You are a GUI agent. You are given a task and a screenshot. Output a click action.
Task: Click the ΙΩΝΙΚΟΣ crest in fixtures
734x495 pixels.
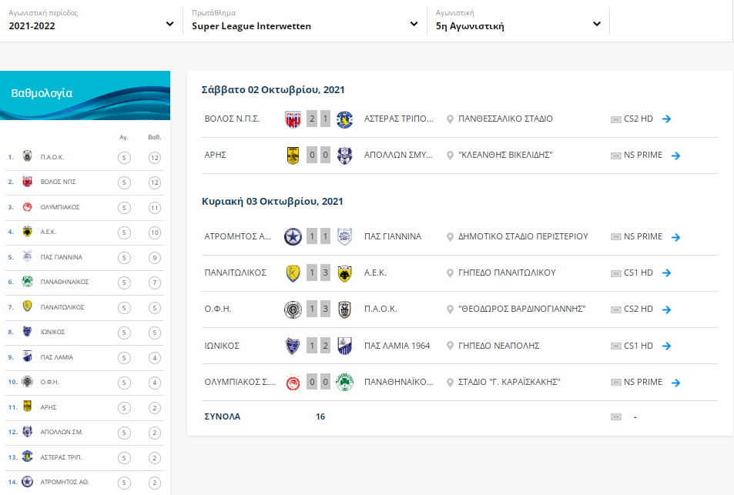tap(293, 346)
